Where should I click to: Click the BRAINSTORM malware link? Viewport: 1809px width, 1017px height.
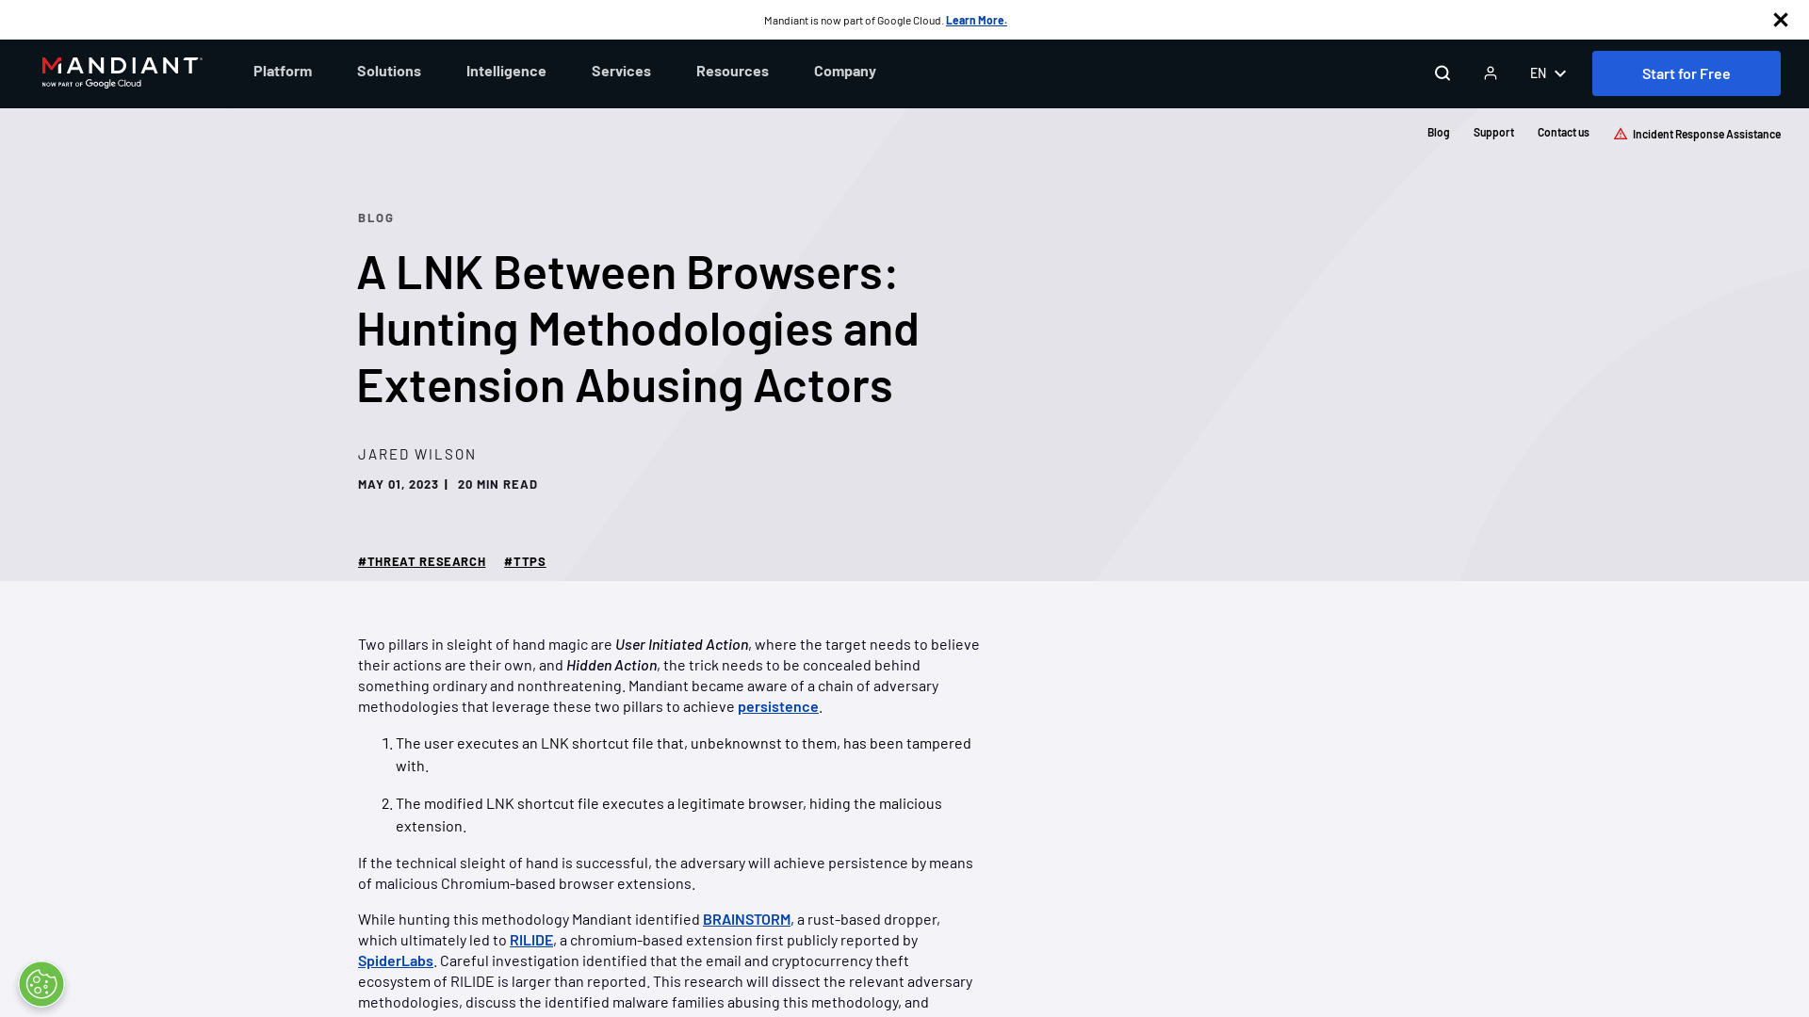(x=745, y=919)
